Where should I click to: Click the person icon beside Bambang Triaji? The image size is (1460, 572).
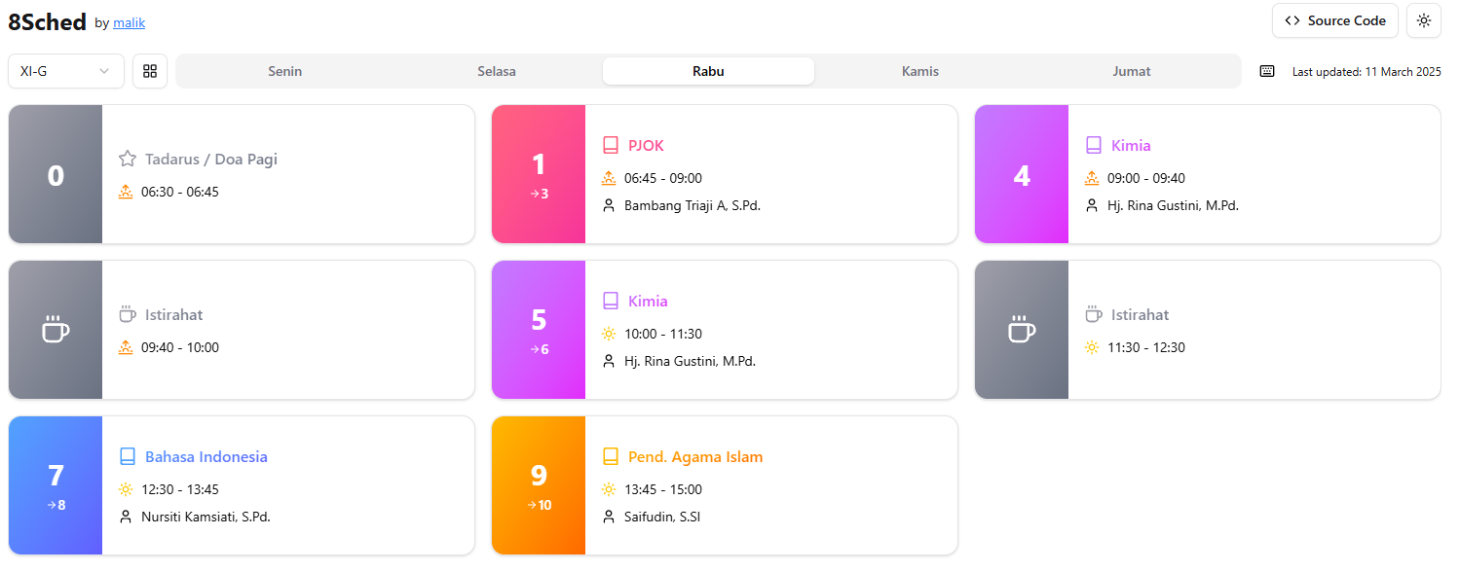(609, 205)
